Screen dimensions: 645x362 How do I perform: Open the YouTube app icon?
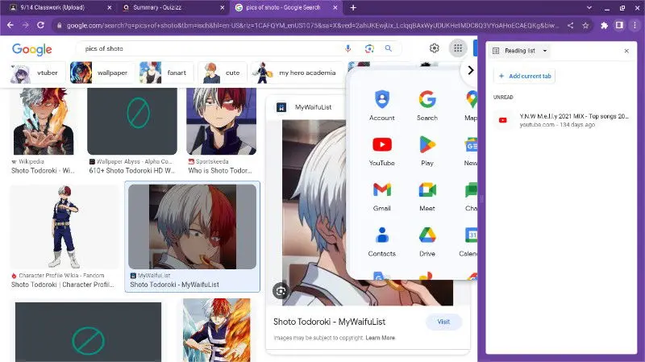click(x=381, y=151)
